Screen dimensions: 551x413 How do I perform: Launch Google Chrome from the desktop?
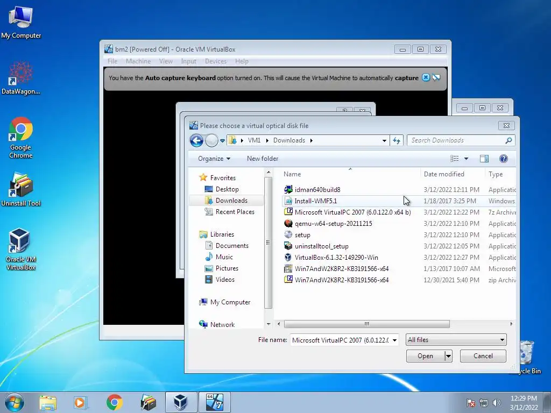[21, 137]
